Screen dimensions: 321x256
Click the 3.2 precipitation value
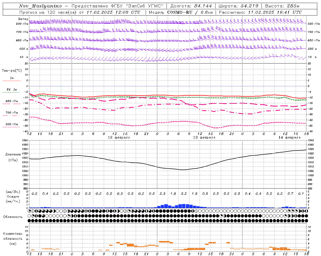184,194
